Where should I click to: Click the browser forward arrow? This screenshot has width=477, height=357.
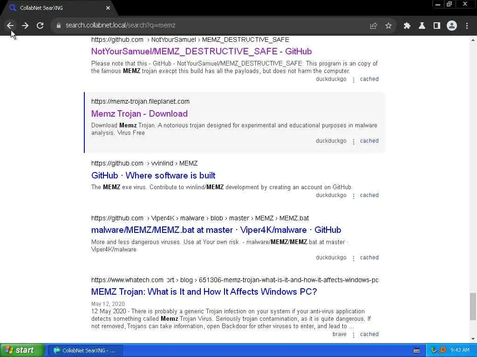[x=25, y=26]
